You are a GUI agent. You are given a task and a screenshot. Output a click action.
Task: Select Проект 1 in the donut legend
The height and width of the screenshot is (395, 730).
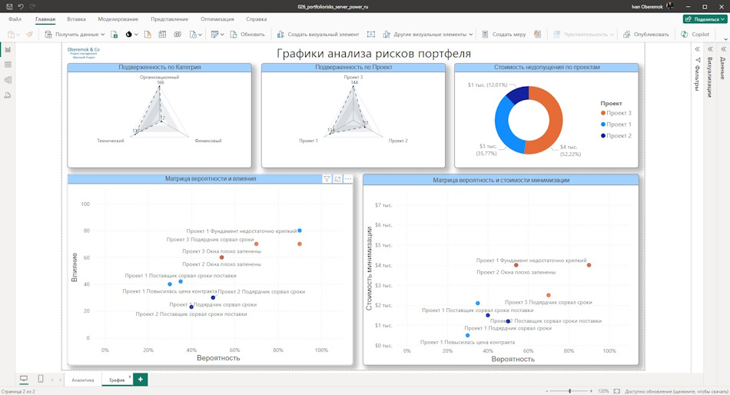pyautogui.click(x=616, y=124)
